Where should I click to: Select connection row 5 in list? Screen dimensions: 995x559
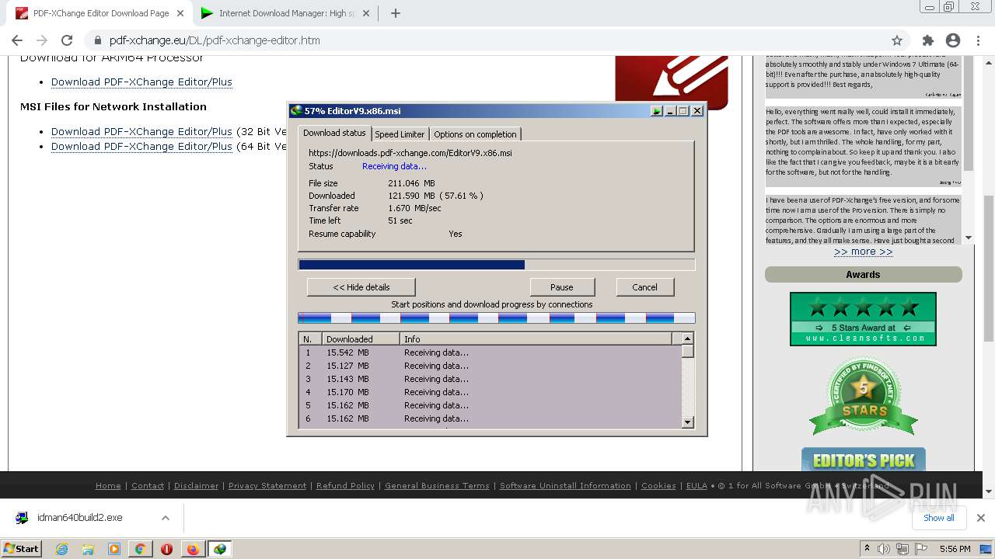[x=491, y=405]
